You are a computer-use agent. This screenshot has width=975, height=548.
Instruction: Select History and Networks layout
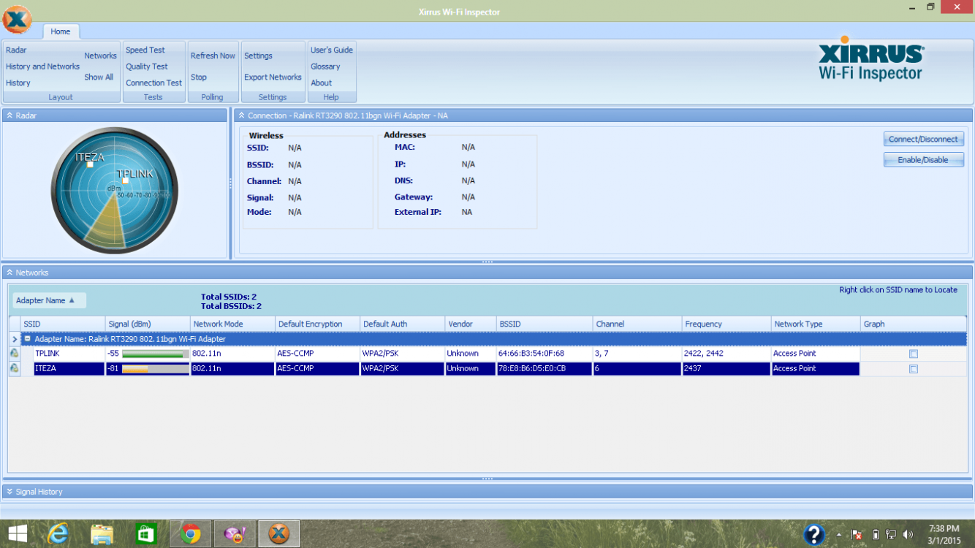(42, 66)
